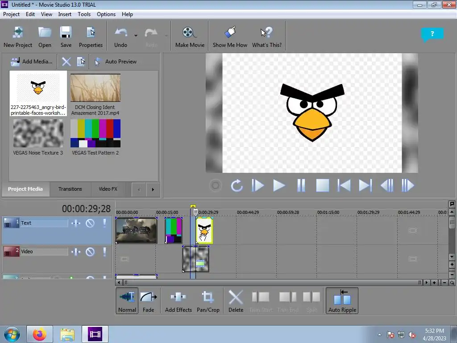The image size is (457, 343).
Task: Show next tabs with the right arrow
Action: [153, 189]
